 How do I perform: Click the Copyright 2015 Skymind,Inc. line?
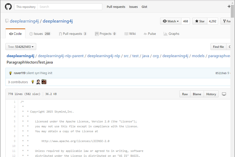point(52,112)
